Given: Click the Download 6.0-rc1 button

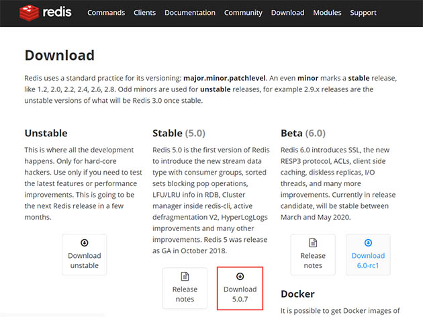Looking at the screenshot, I should [368, 255].
